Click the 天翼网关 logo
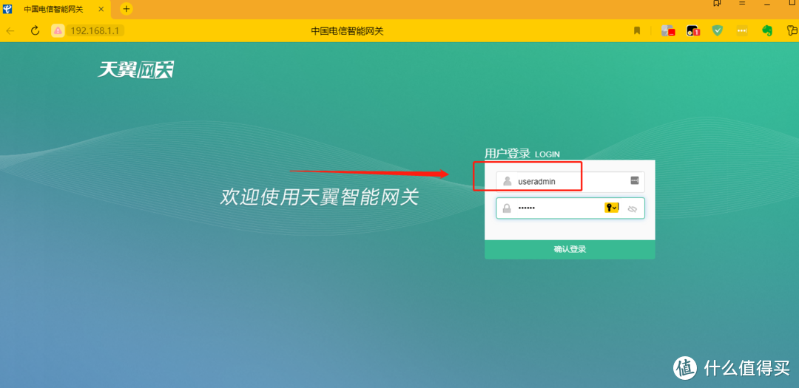Viewport: 799px width, 388px height. [x=135, y=69]
